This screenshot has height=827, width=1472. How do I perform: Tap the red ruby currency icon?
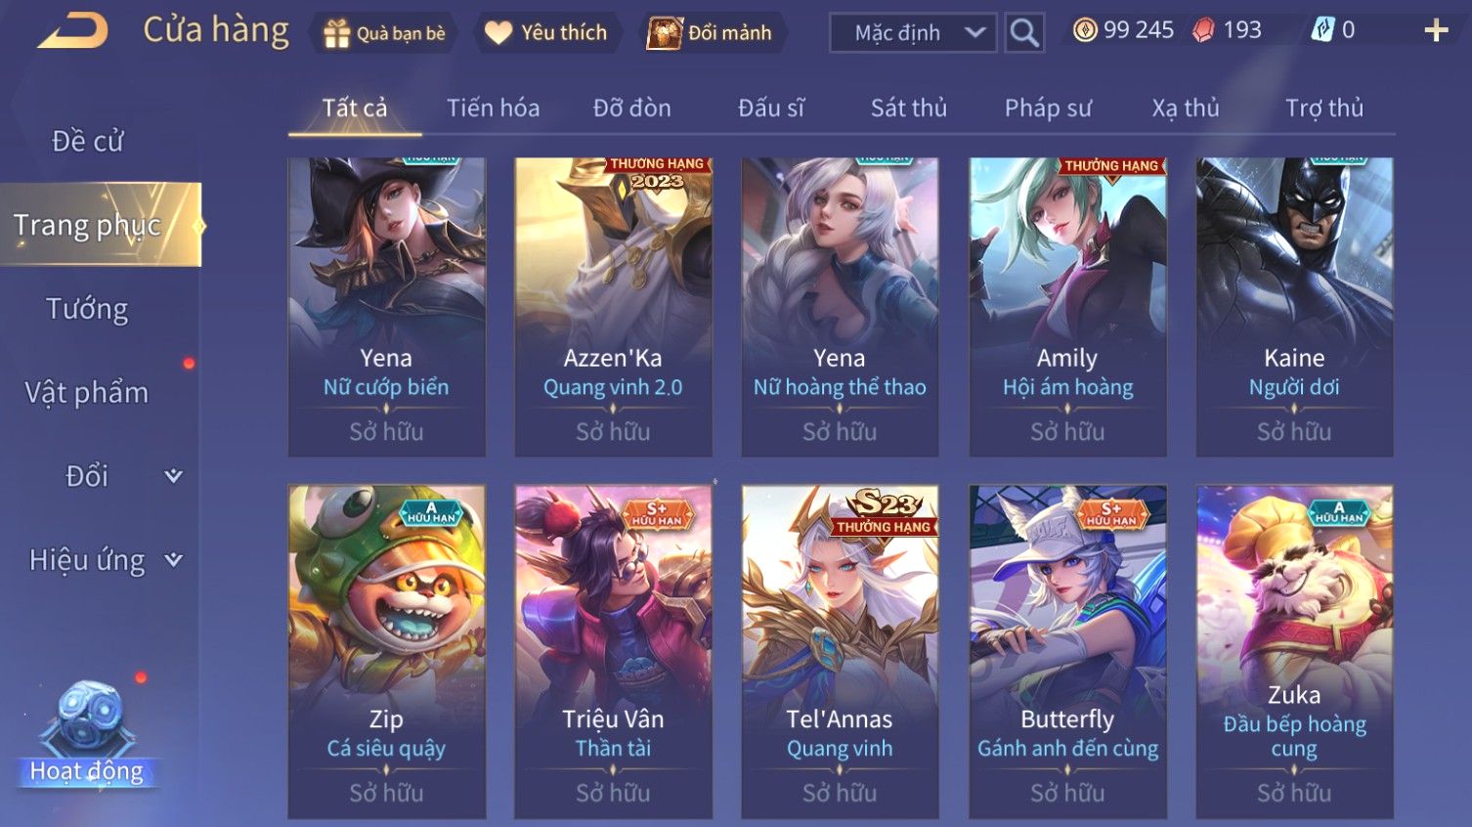pyautogui.click(x=1203, y=30)
